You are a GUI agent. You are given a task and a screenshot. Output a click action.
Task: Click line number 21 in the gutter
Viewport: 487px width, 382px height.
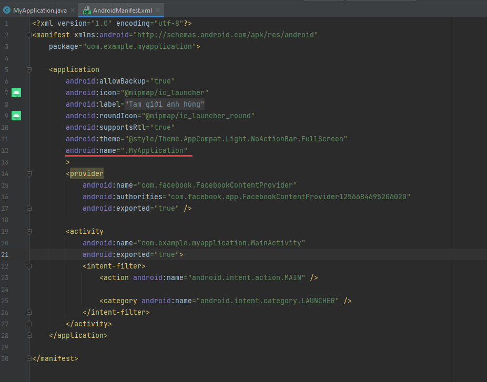[5, 255]
